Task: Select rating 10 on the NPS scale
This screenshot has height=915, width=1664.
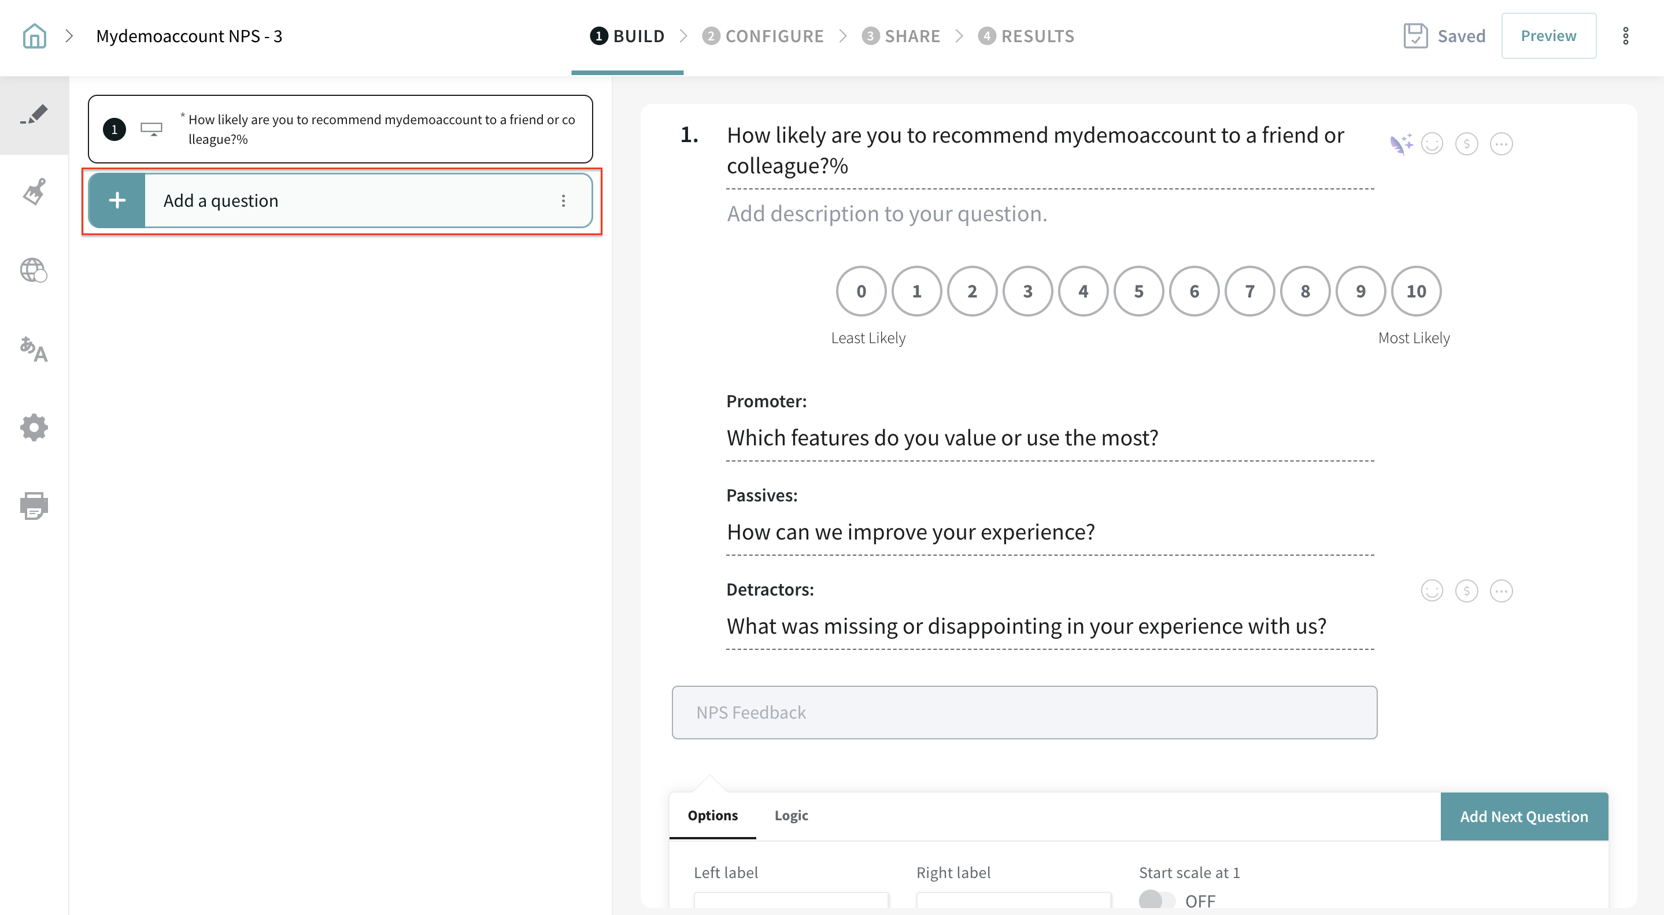Action: pyautogui.click(x=1416, y=292)
